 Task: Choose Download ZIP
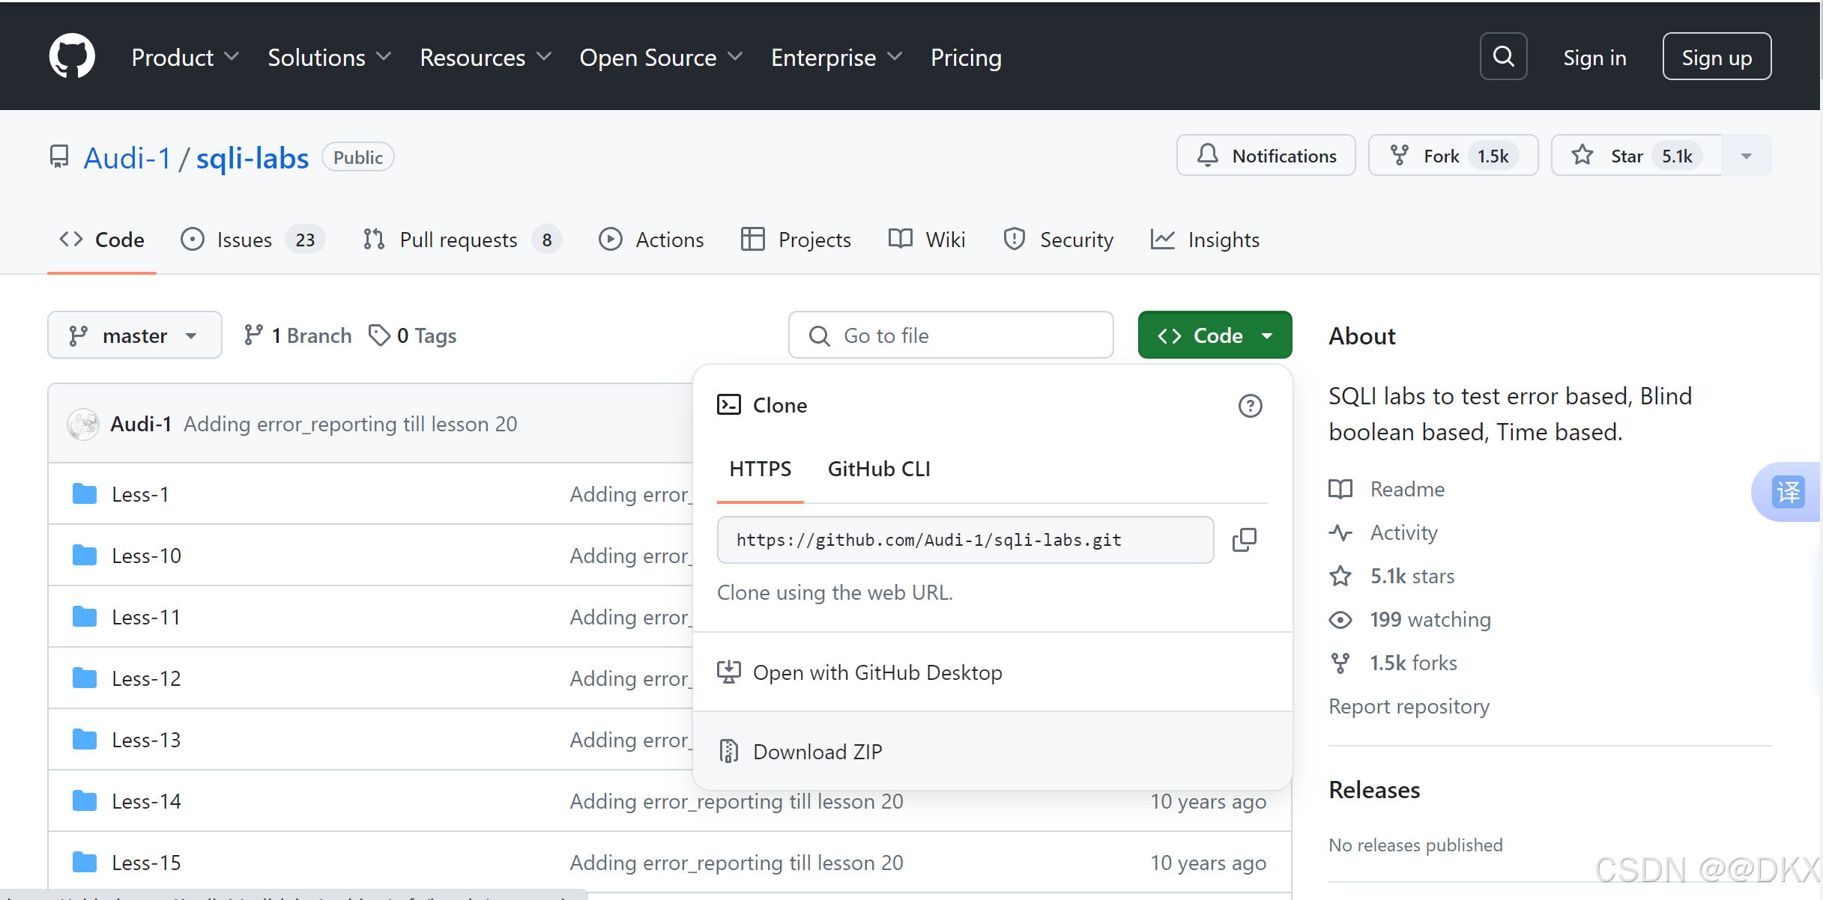(993, 751)
